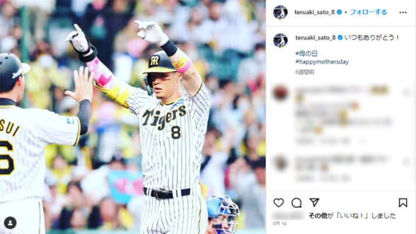The image size is (416, 234).
Task: View likes list via その他 link
Action: click(318, 216)
